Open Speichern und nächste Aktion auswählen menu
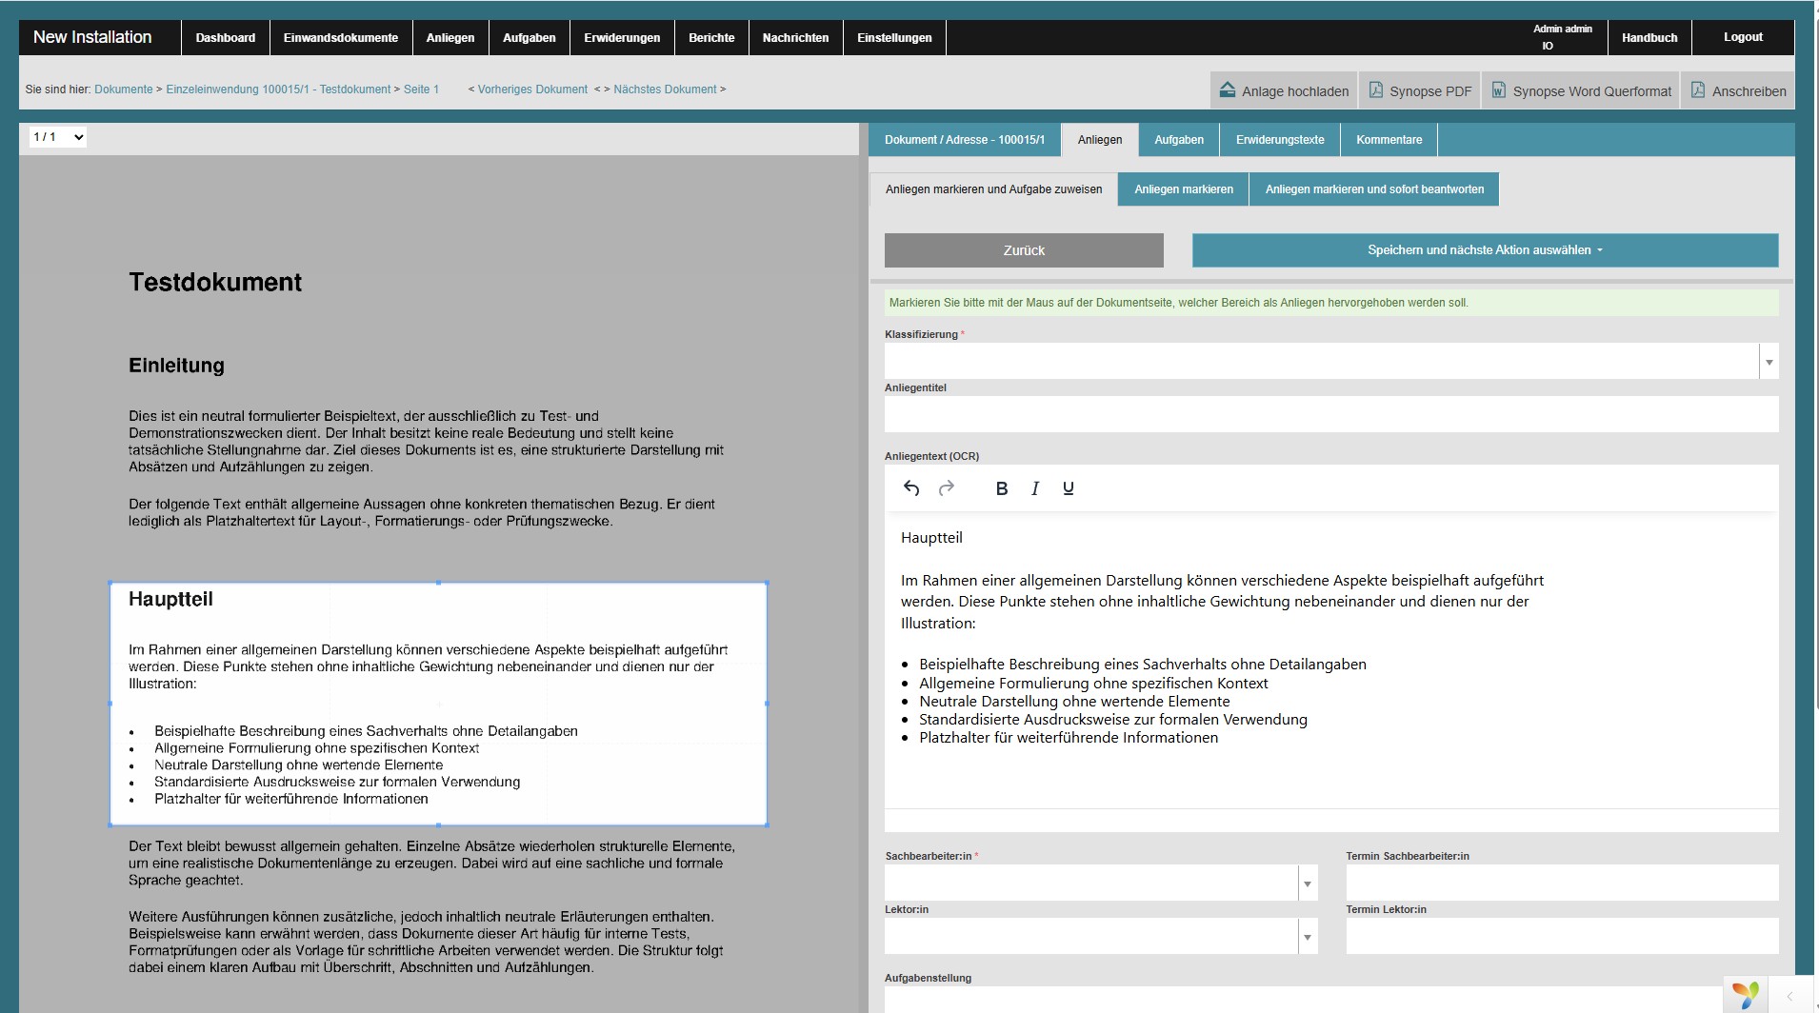Image resolution: width=1819 pixels, height=1013 pixels. (x=1484, y=250)
